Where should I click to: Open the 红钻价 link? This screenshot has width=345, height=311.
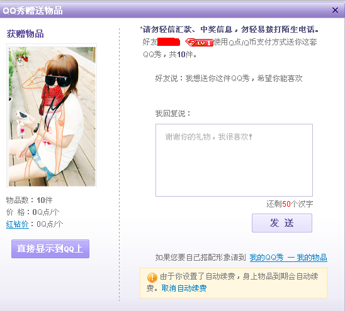(x=18, y=224)
